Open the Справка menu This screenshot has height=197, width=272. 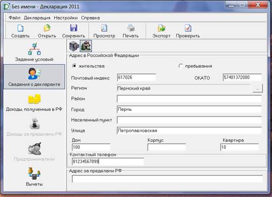coord(90,18)
